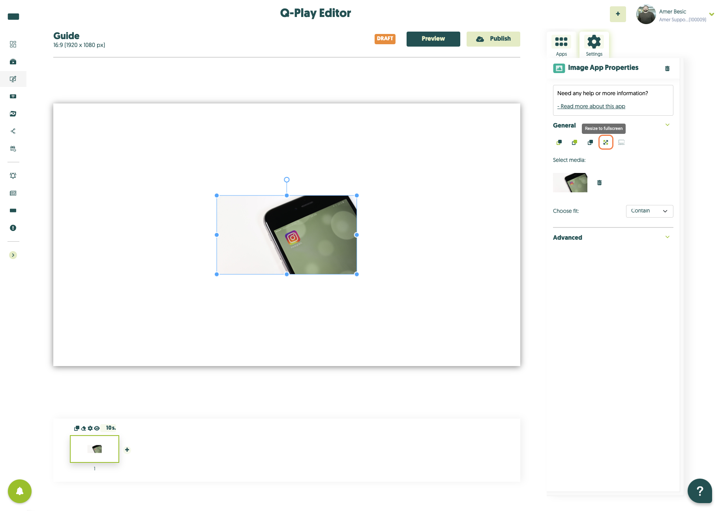Open the calendar schedule sidebar icon
The image size is (720, 511).
pyautogui.click(x=13, y=148)
